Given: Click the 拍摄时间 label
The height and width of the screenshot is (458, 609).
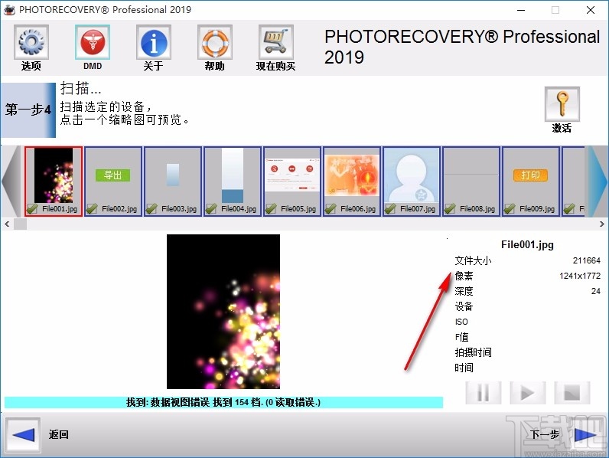Looking at the screenshot, I should tap(473, 352).
